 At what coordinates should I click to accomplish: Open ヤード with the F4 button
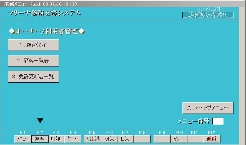point(72,139)
